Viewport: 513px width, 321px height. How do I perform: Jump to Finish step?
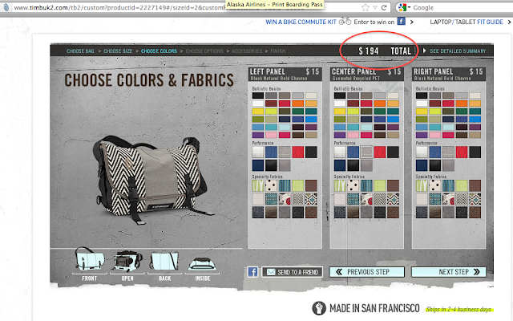tap(278, 51)
